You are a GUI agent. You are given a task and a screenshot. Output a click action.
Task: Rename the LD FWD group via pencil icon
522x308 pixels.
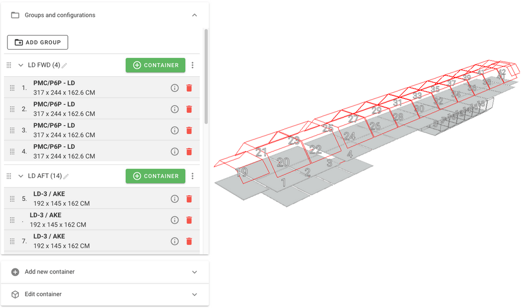(65, 66)
